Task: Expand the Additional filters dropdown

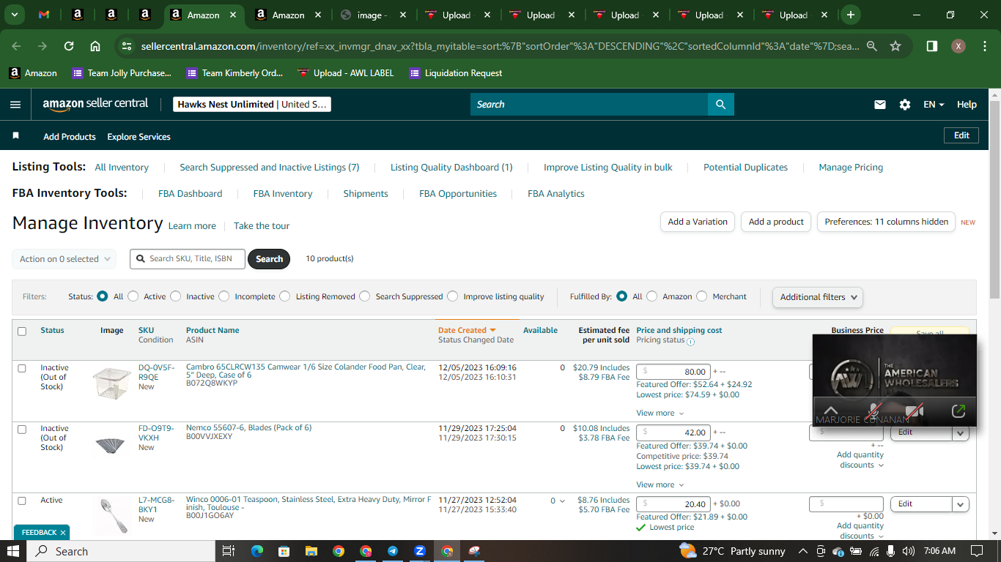Action: pyautogui.click(x=817, y=297)
